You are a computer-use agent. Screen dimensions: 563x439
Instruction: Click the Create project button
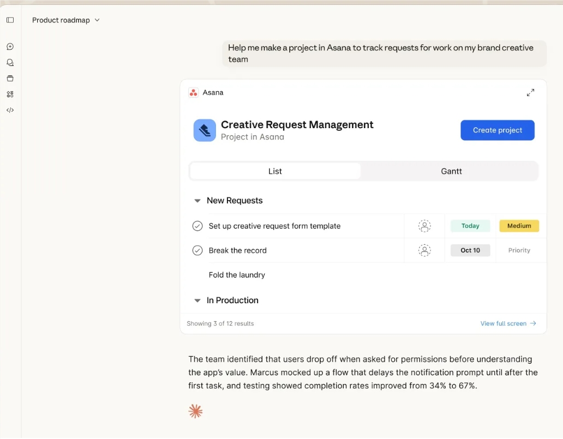(497, 130)
